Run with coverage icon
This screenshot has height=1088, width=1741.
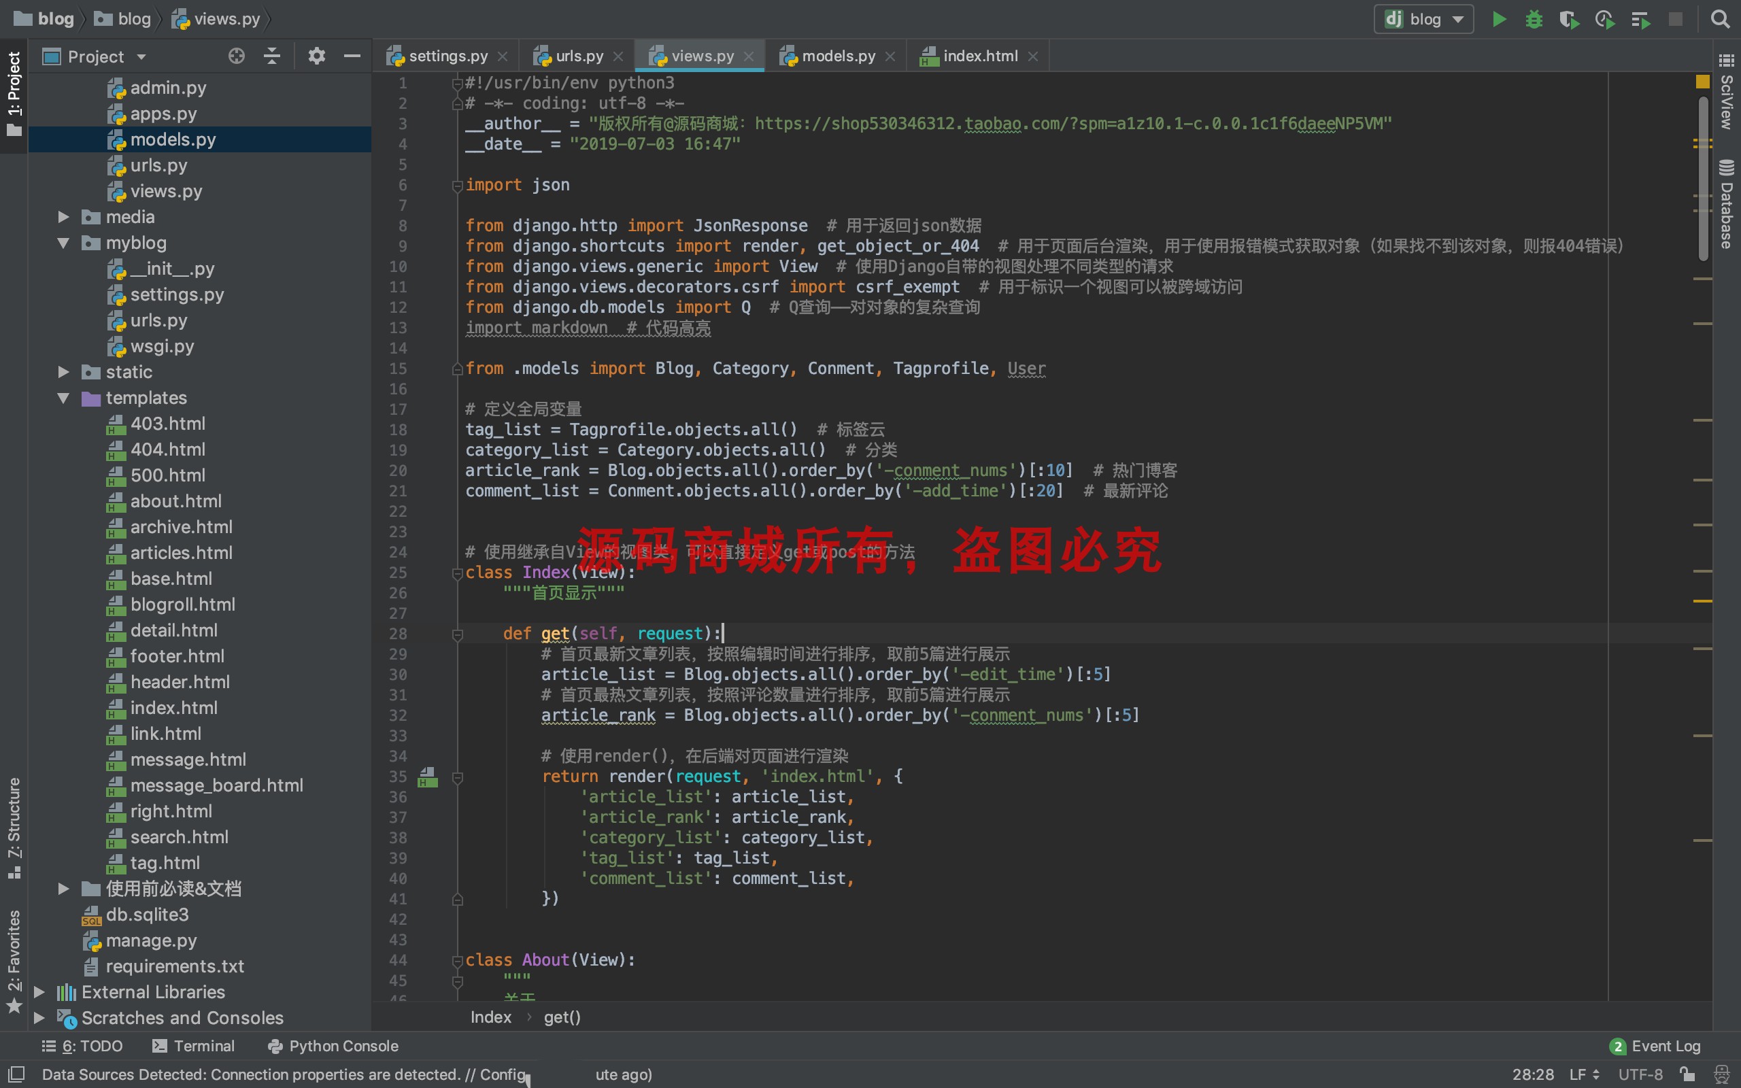(x=1569, y=20)
